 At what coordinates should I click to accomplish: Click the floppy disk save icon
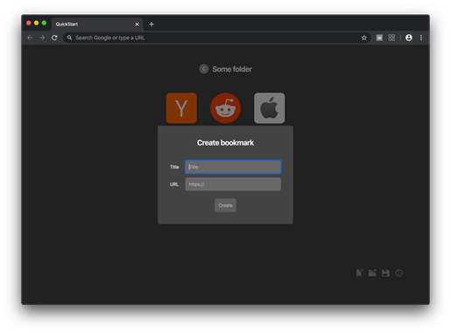pyautogui.click(x=385, y=273)
